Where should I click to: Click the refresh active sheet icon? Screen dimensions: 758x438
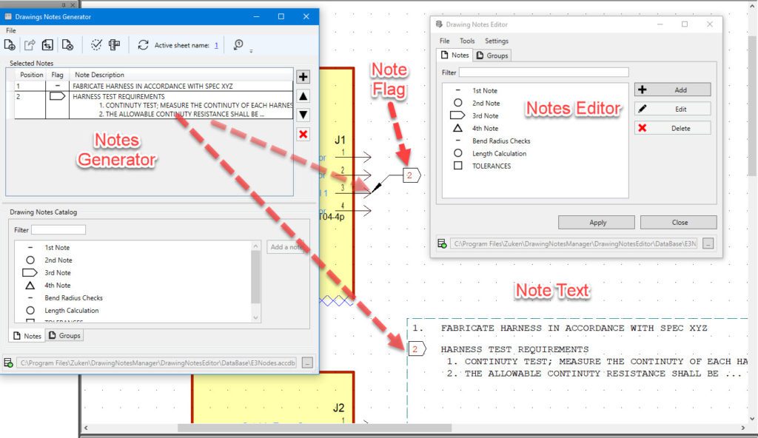pos(143,45)
